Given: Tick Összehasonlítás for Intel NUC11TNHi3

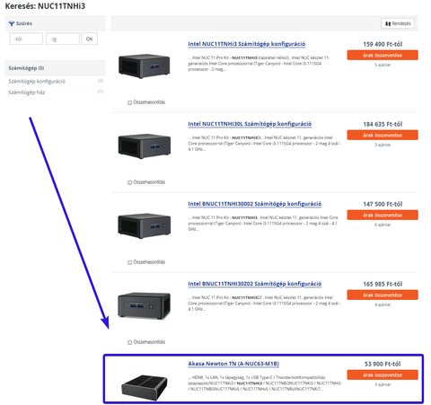Looking at the screenshot, I should 130,102.
